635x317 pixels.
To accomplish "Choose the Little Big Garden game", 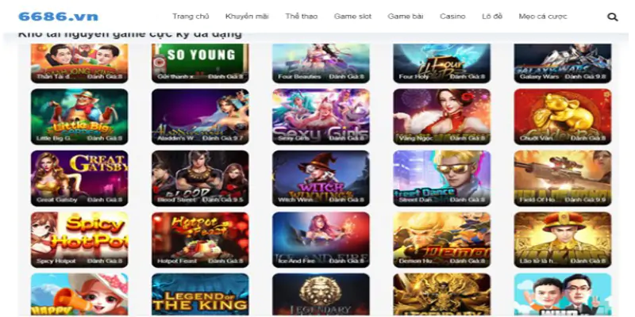I will coord(79,116).
